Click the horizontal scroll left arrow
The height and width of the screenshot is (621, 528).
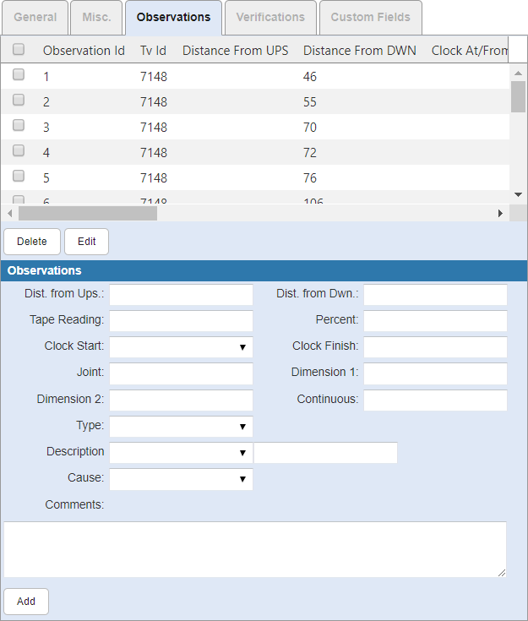[x=10, y=213]
